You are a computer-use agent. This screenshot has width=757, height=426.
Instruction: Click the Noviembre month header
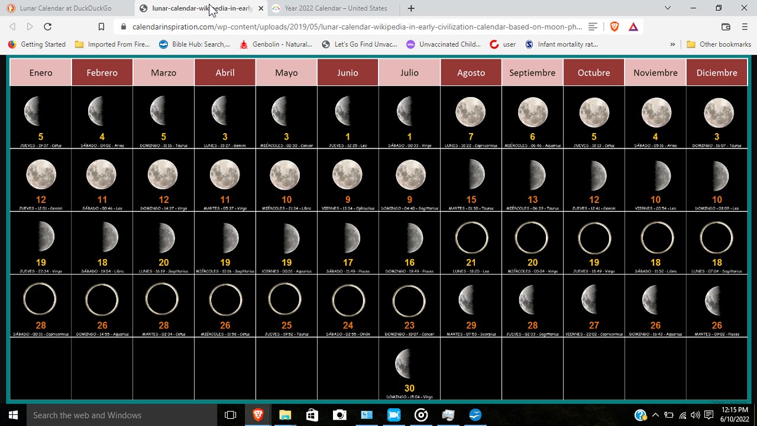[656, 72]
